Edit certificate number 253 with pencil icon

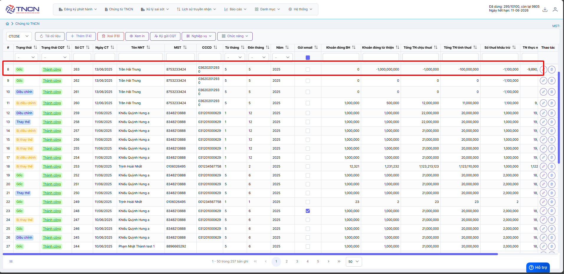[543, 167]
